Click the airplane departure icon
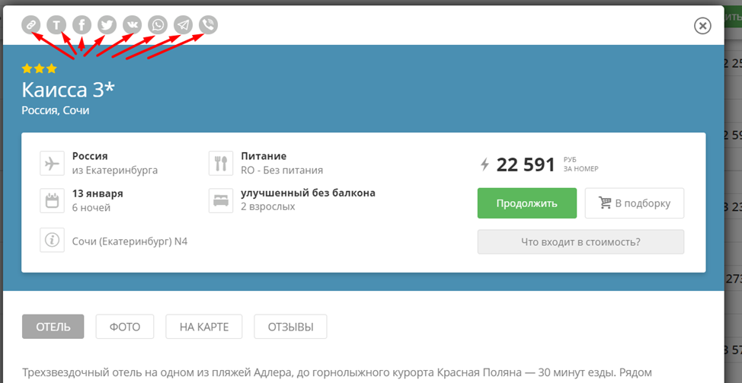Image resolution: width=742 pixels, height=383 pixels. click(x=52, y=164)
